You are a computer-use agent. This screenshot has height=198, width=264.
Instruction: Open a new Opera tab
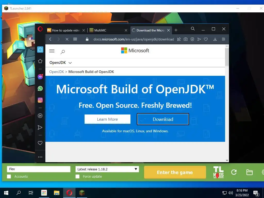(176, 30)
